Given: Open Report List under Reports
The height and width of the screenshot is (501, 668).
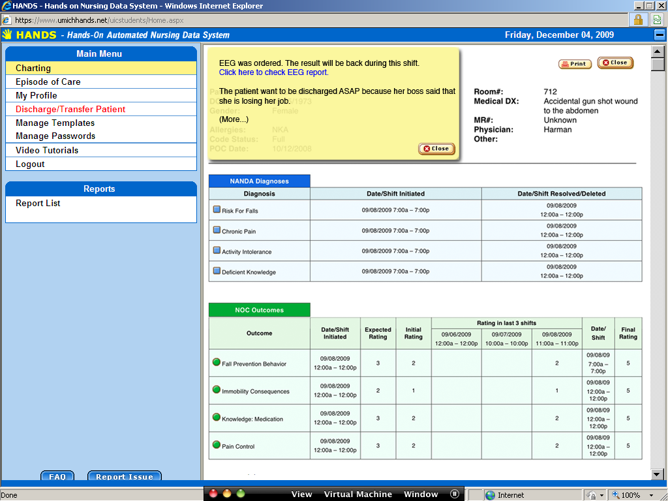Looking at the screenshot, I should point(38,204).
